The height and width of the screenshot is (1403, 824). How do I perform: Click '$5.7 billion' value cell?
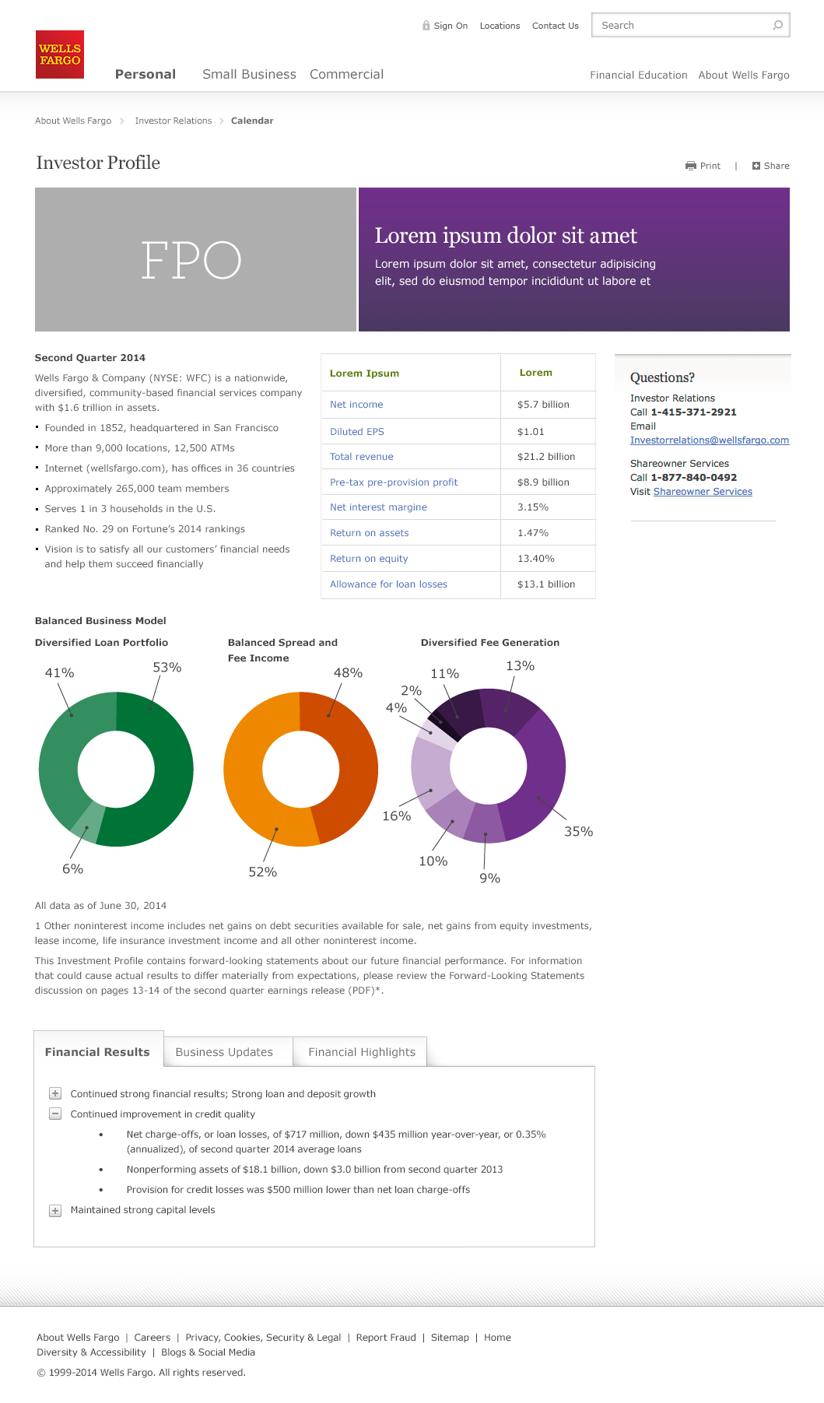point(543,405)
